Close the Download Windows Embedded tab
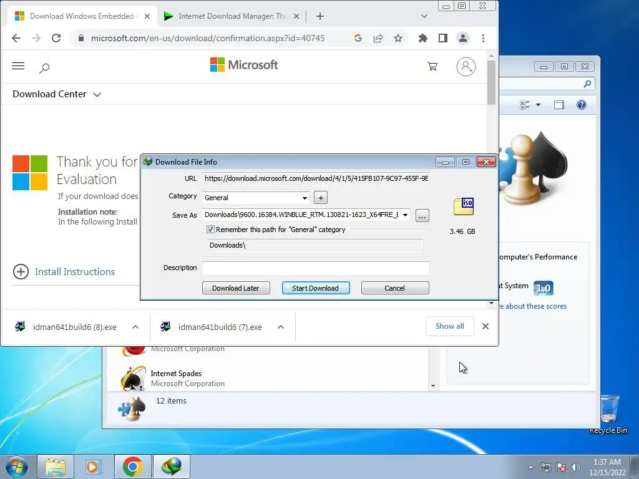The image size is (639, 479). pos(147,16)
